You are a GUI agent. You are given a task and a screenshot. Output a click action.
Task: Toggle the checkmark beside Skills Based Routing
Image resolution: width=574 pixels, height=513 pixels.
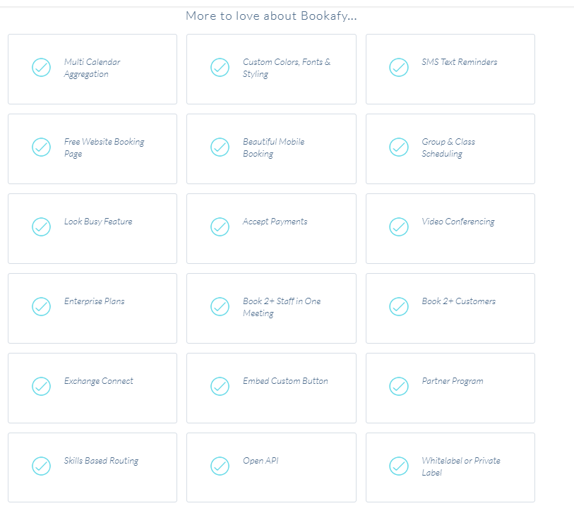pyautogui.click(x=41, y=466)
